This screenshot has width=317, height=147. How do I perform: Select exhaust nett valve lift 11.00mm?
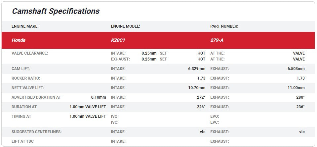pos(296,88)
